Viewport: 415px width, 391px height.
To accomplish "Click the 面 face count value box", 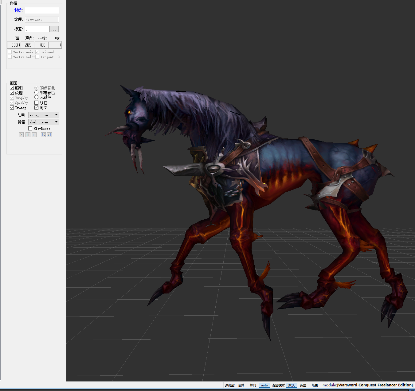I will coord(14,45).
